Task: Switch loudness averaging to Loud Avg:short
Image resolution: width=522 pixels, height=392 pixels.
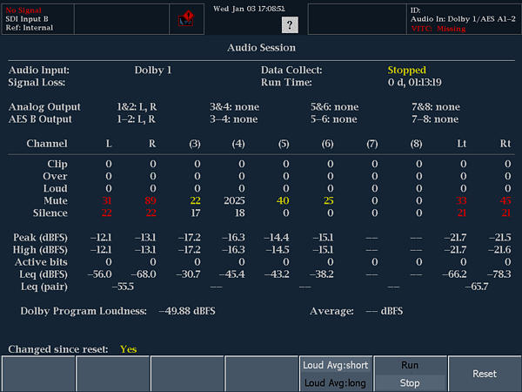Action: (x=335, y=365)
